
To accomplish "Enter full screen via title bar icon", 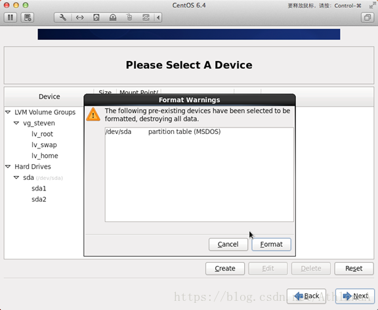I will tap(373, 5).
